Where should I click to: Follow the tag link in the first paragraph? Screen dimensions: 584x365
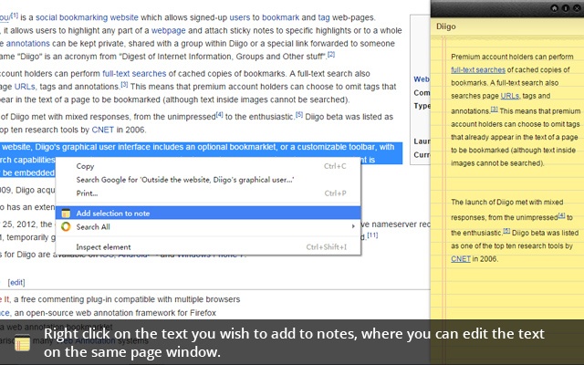click(x=324, y=17)
